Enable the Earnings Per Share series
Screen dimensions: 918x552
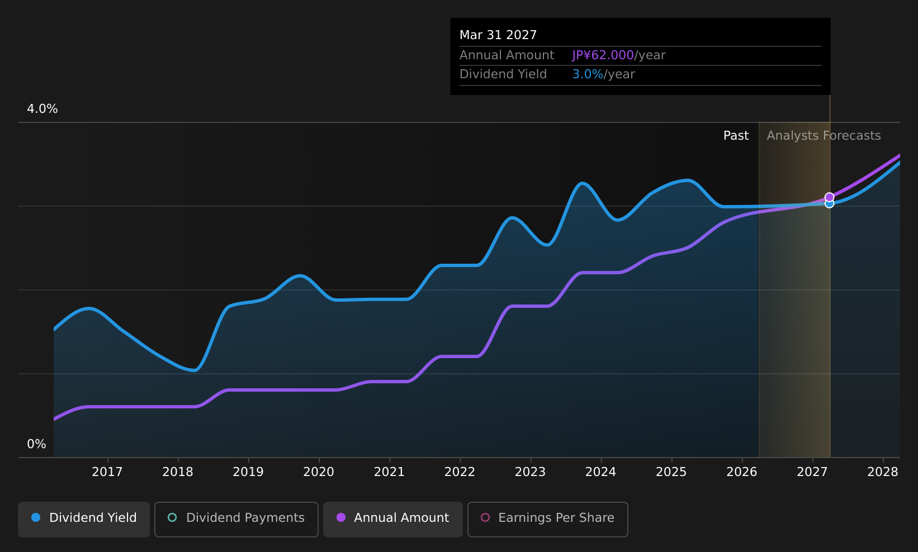click(x=547, y=519)
